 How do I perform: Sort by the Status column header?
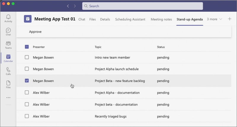point(161,47)
